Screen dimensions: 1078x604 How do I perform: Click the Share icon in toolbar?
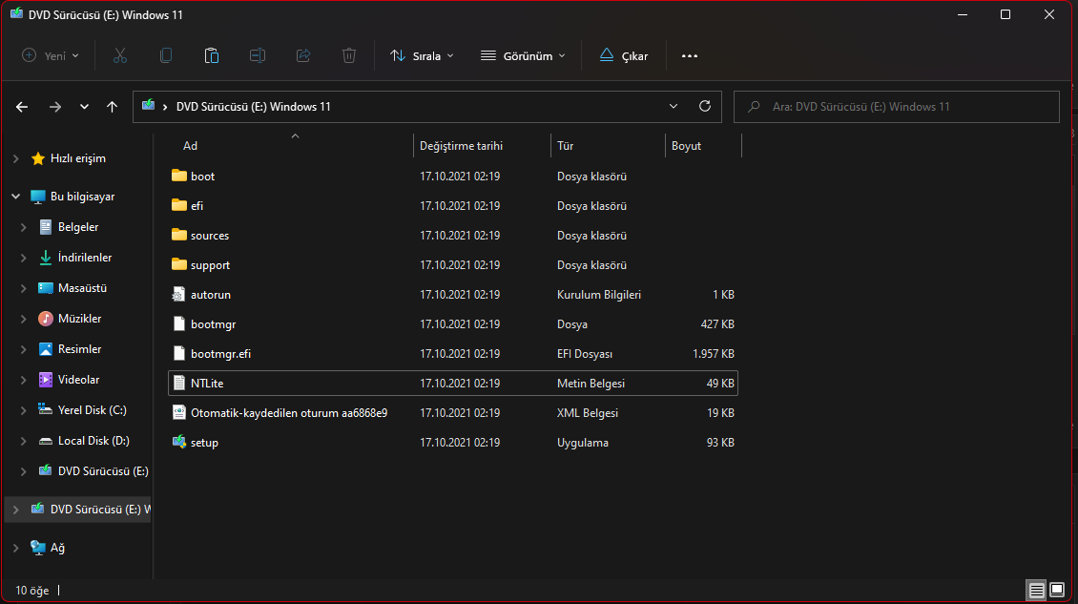pyautogui.click(x=303, y=55)
